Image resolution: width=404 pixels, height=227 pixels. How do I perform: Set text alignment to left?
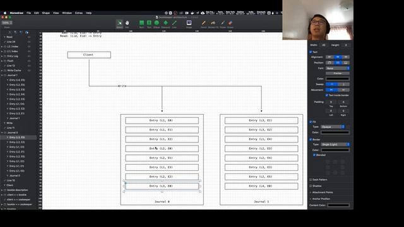point(330,57)
